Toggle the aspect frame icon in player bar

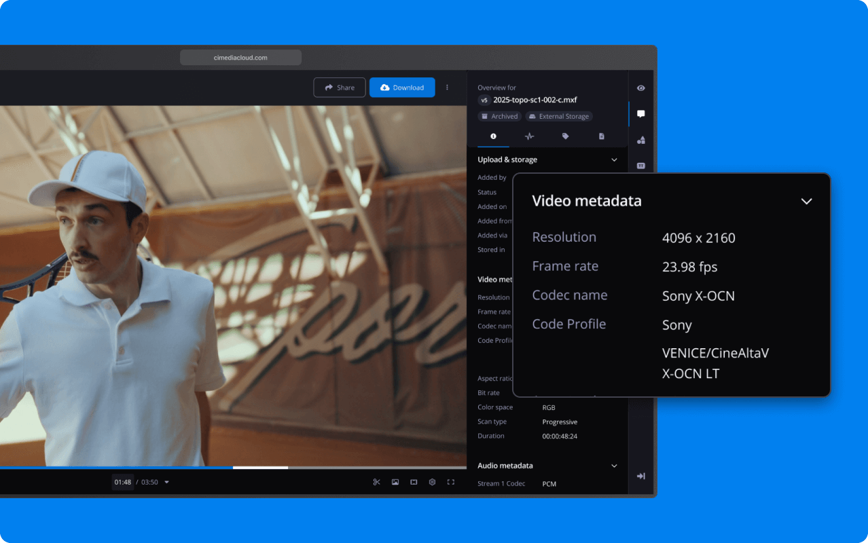pos(414,482)
